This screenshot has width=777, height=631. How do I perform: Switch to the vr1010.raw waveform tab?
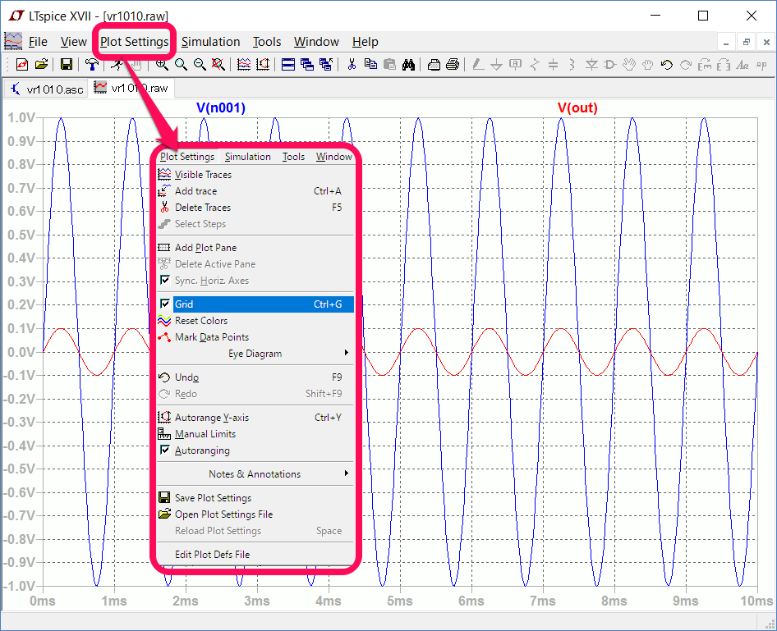[131, 88]
